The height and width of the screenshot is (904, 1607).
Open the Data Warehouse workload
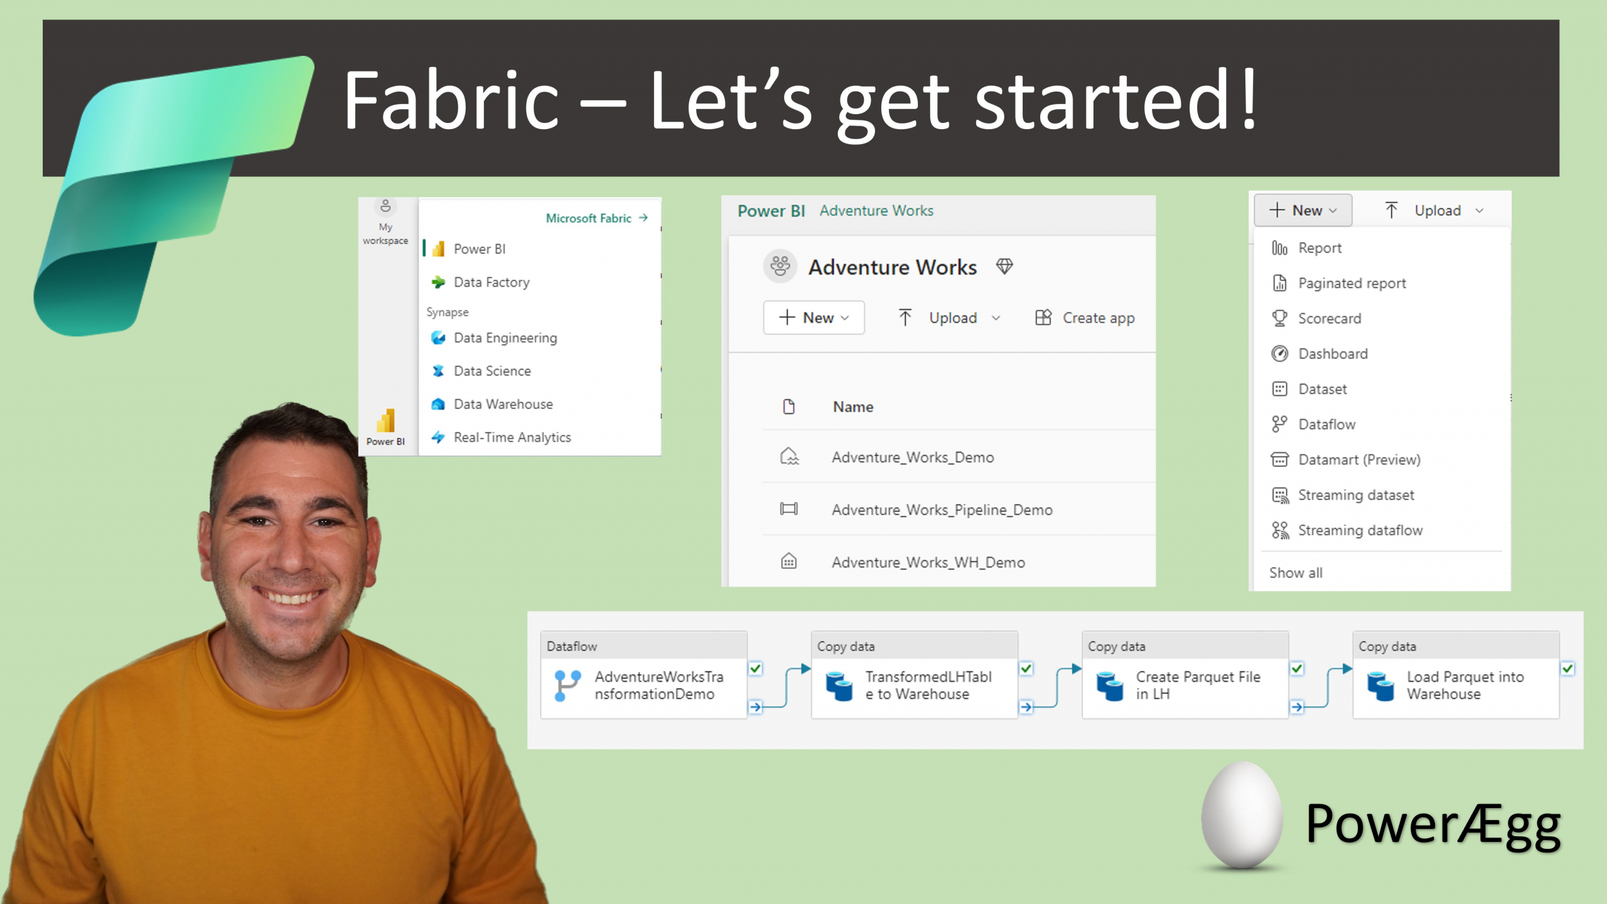[x=502, y=403]
